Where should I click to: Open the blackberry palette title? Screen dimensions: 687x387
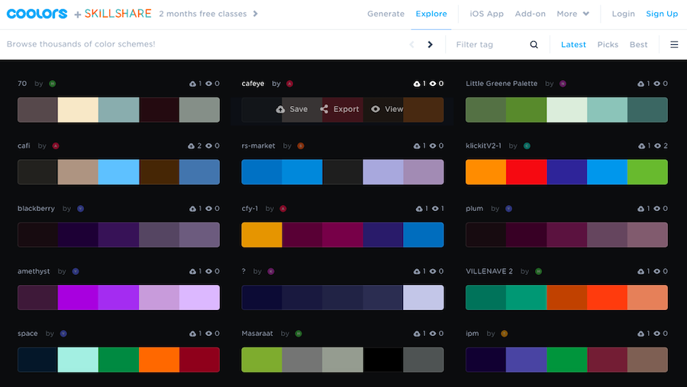click(x=36, y=209)
